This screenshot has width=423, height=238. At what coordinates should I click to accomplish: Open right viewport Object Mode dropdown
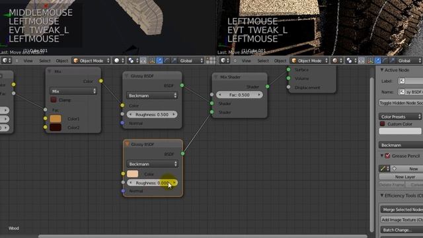click(309, 60)
